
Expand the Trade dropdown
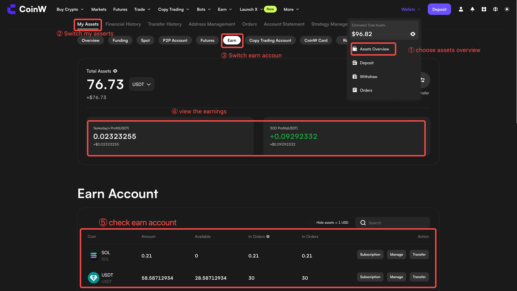142,9
